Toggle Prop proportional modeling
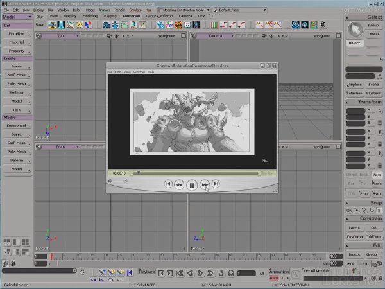This screenshot has width=385, height=289. [x=364, y=194]
